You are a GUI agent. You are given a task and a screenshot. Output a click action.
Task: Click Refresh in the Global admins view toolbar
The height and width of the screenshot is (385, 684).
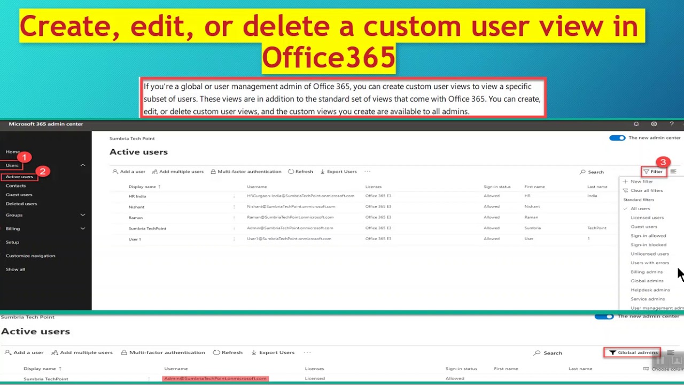point(228,352)
